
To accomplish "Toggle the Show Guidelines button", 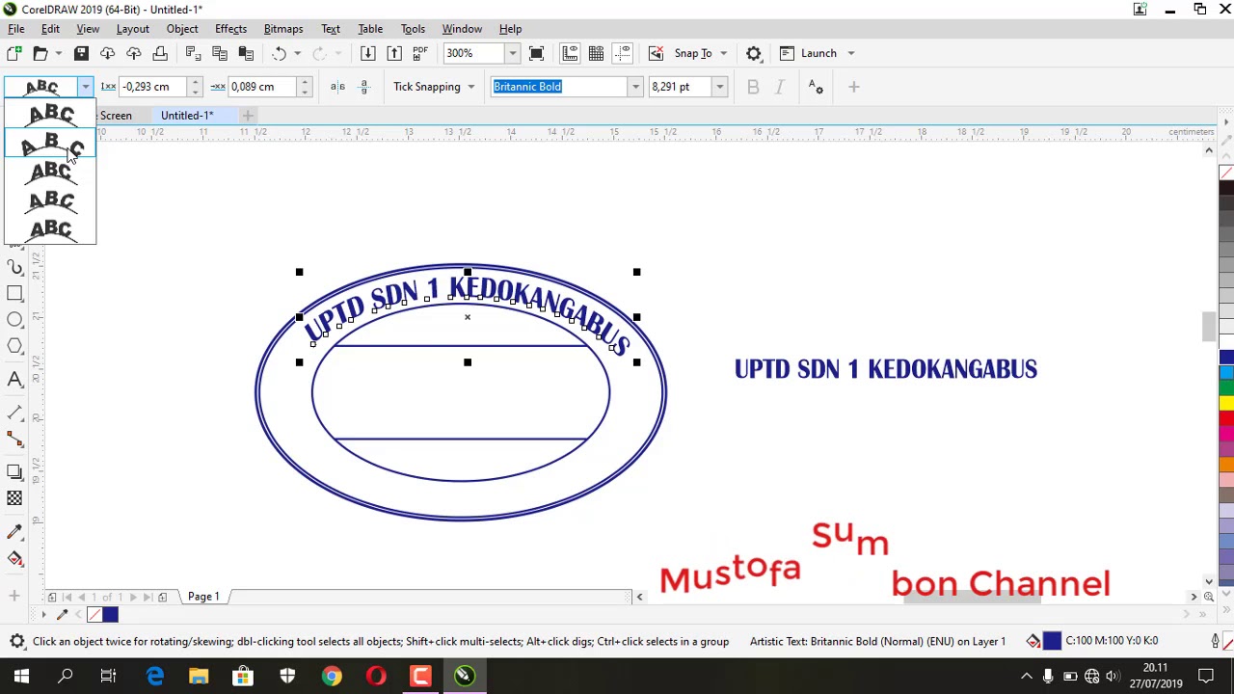I will click(x=623, y=53).
